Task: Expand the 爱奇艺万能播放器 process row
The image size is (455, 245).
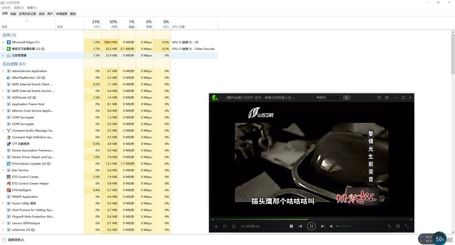Action: (x=3, y=49)
